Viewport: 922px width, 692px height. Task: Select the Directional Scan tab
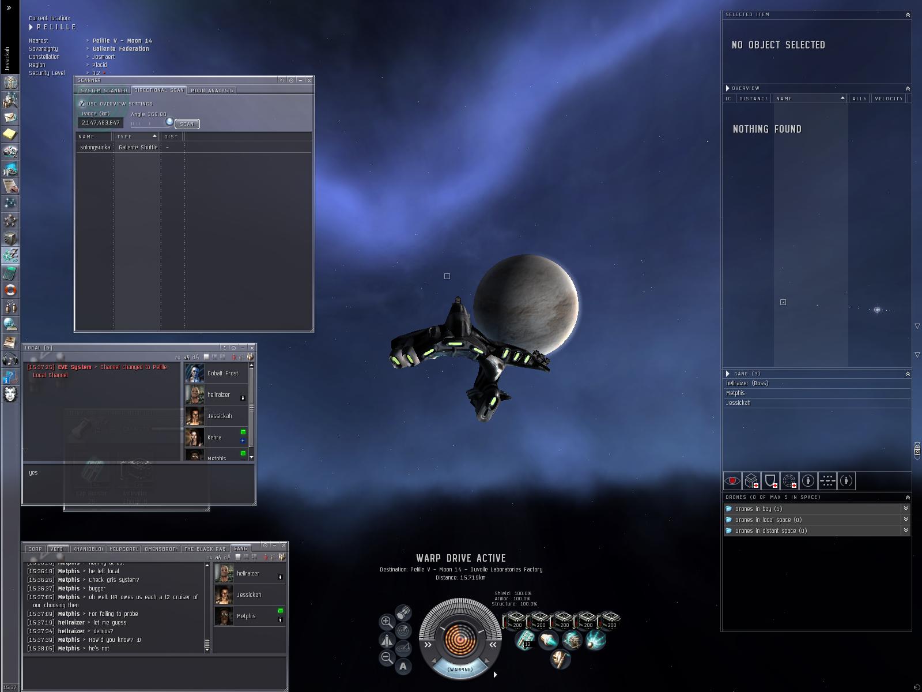pyautogui.click(x=159, y=90)
